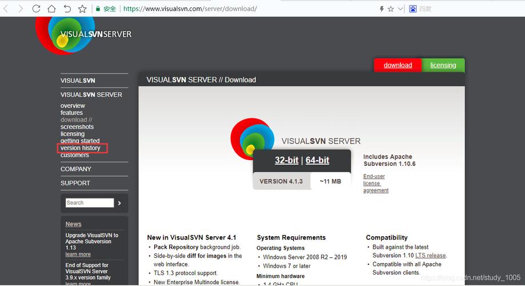
Task: Click Includes Apache Subversion 1.10.6 text
Action: [390, 160]
